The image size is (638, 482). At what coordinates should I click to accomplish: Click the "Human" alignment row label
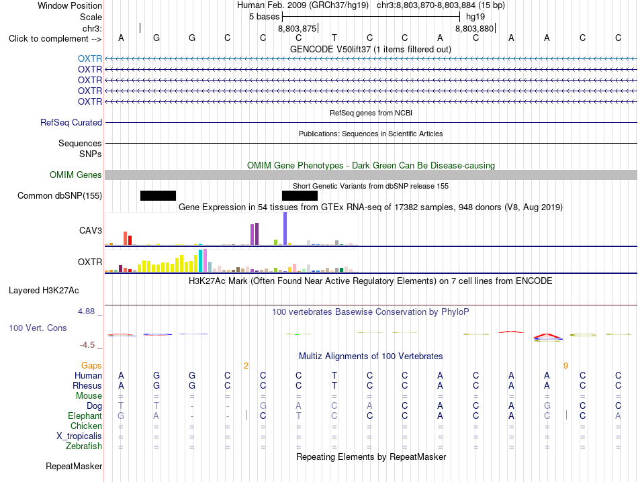(x=88, y=375)
